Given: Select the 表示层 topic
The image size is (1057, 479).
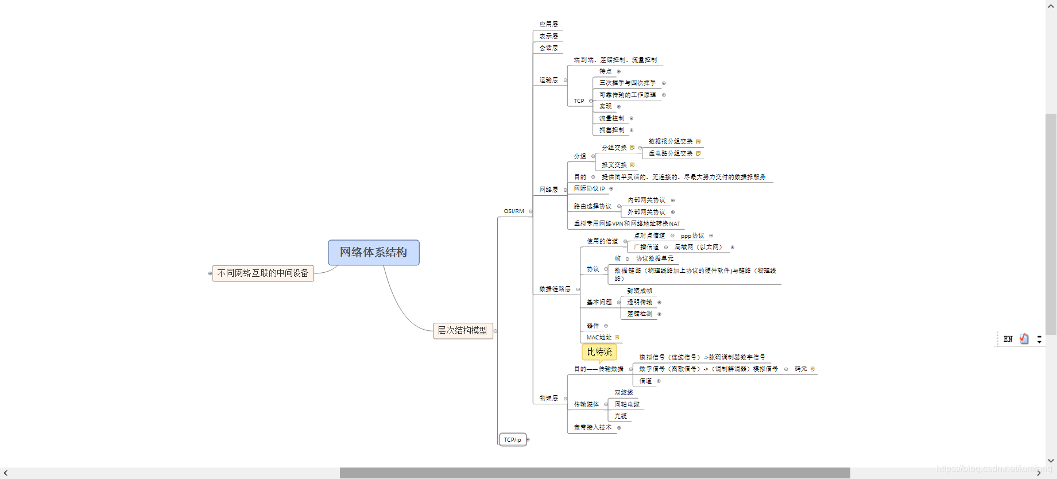Looking at the screenshot, I should [549, 36].
